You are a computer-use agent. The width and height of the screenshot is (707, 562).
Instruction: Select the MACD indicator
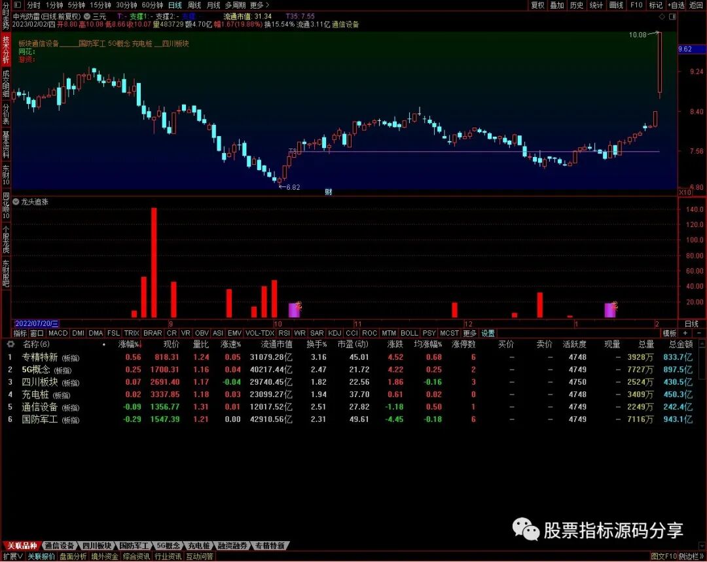(x=58, y=333)
